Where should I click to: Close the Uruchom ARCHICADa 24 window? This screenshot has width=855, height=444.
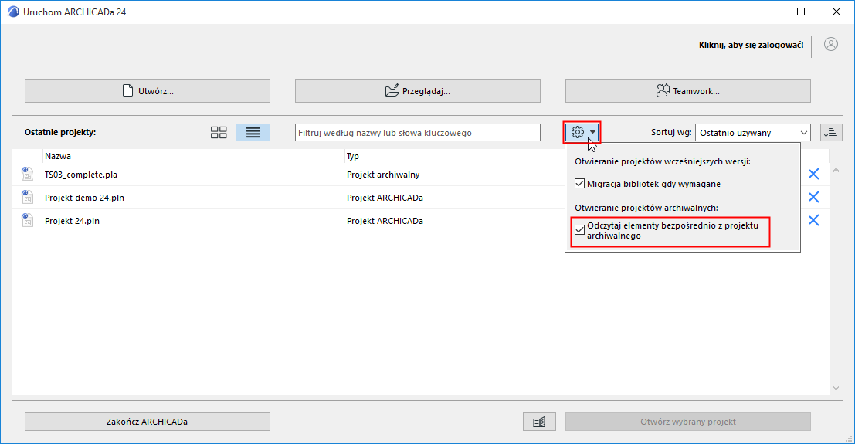836,12
